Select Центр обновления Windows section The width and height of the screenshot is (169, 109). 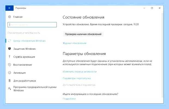click(29, 41)
